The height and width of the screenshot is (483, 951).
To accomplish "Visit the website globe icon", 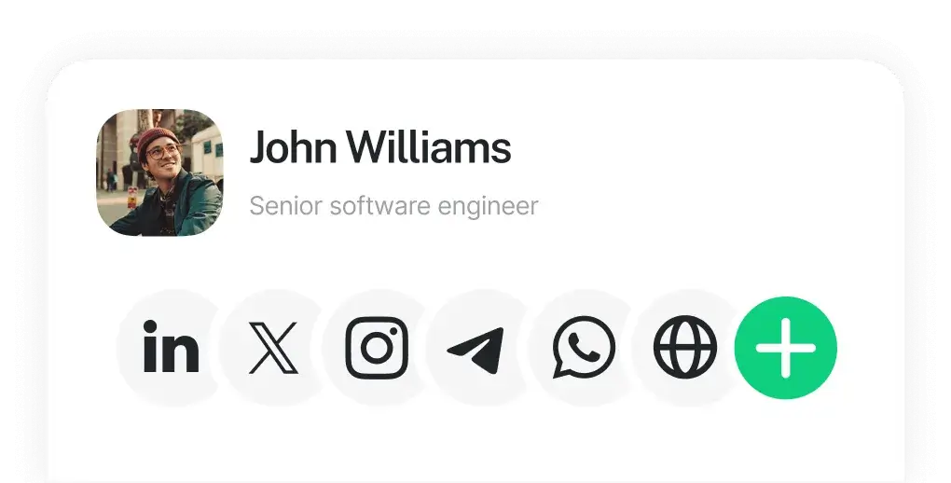I will point(685,347).
